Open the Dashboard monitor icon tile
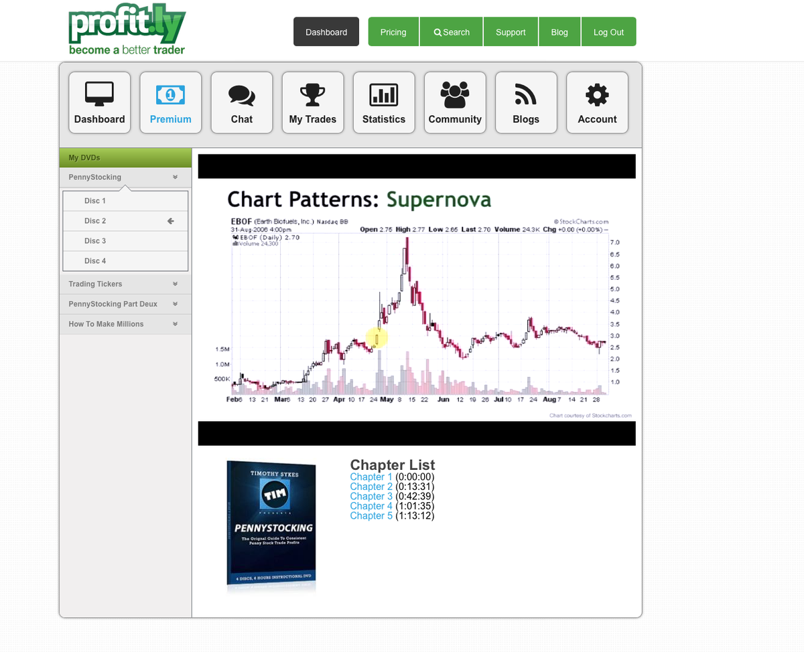 [99, 102]
